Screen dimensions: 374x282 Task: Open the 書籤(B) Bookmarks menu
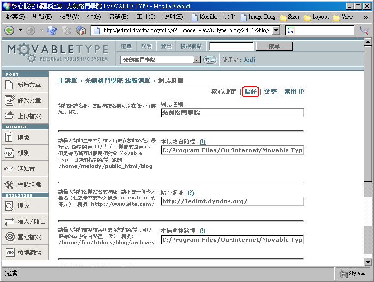(x=118, y=17)
